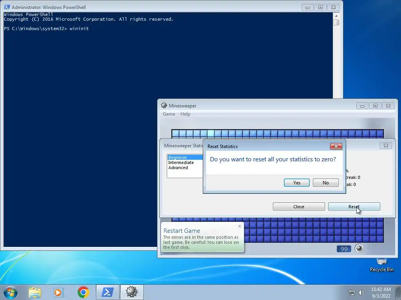Minimize the Minesweeper window
401x300 pixels.
coord(362,105)
